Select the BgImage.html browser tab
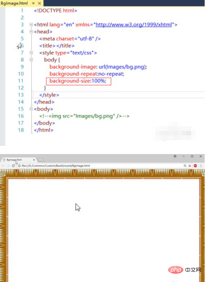The image size is (205, 282). click(19, 160)
